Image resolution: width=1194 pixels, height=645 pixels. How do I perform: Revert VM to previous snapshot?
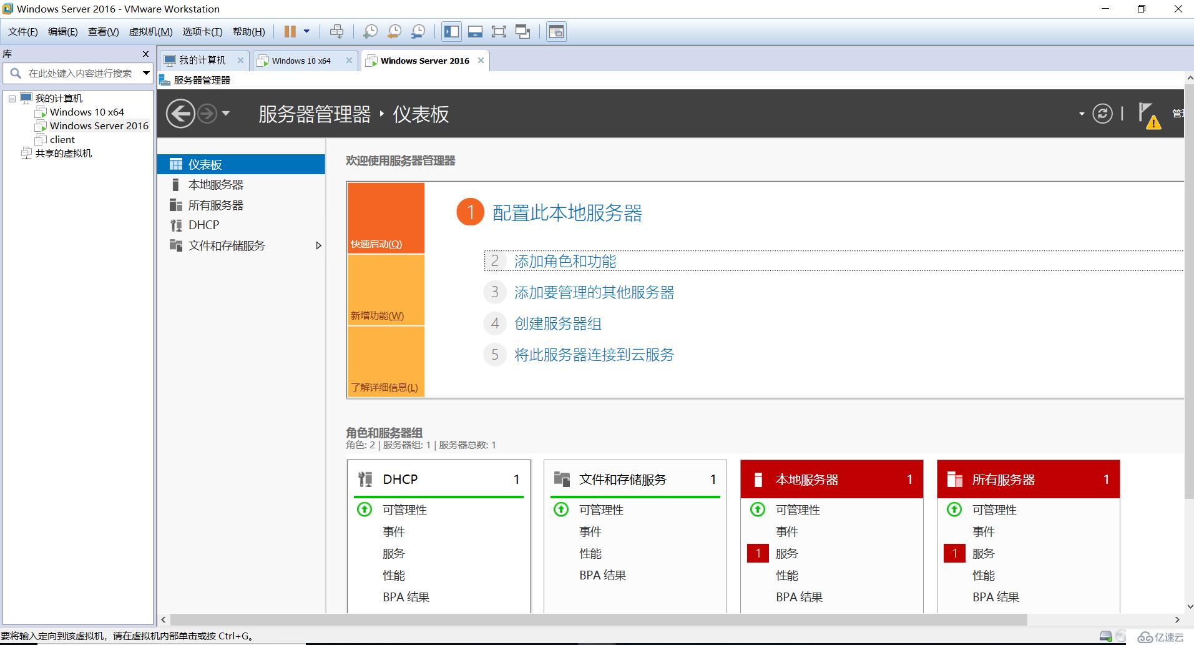pyautogui.click(x=394, y=31)
